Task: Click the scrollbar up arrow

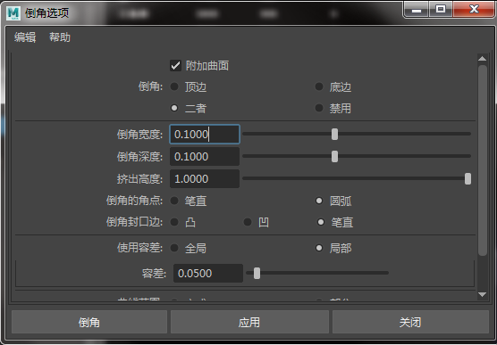Action: pyautogui.click(x=482, y=59)
